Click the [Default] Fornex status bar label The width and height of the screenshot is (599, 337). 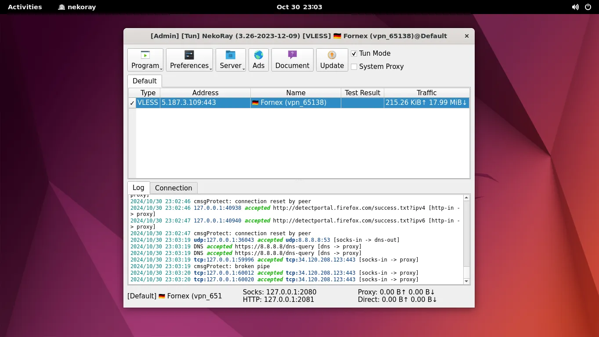pyautogui.click(x=175, y=296)
